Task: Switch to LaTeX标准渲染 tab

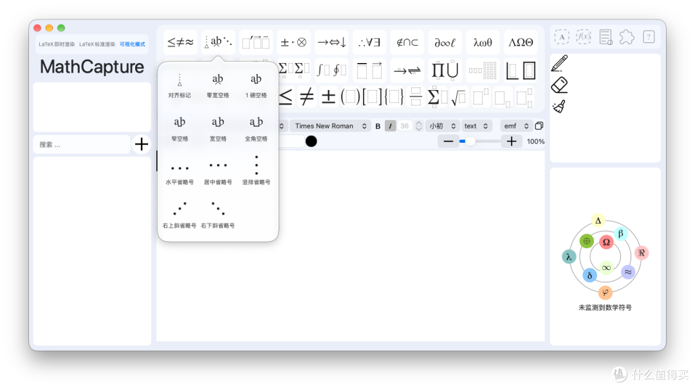Action: 97,44
